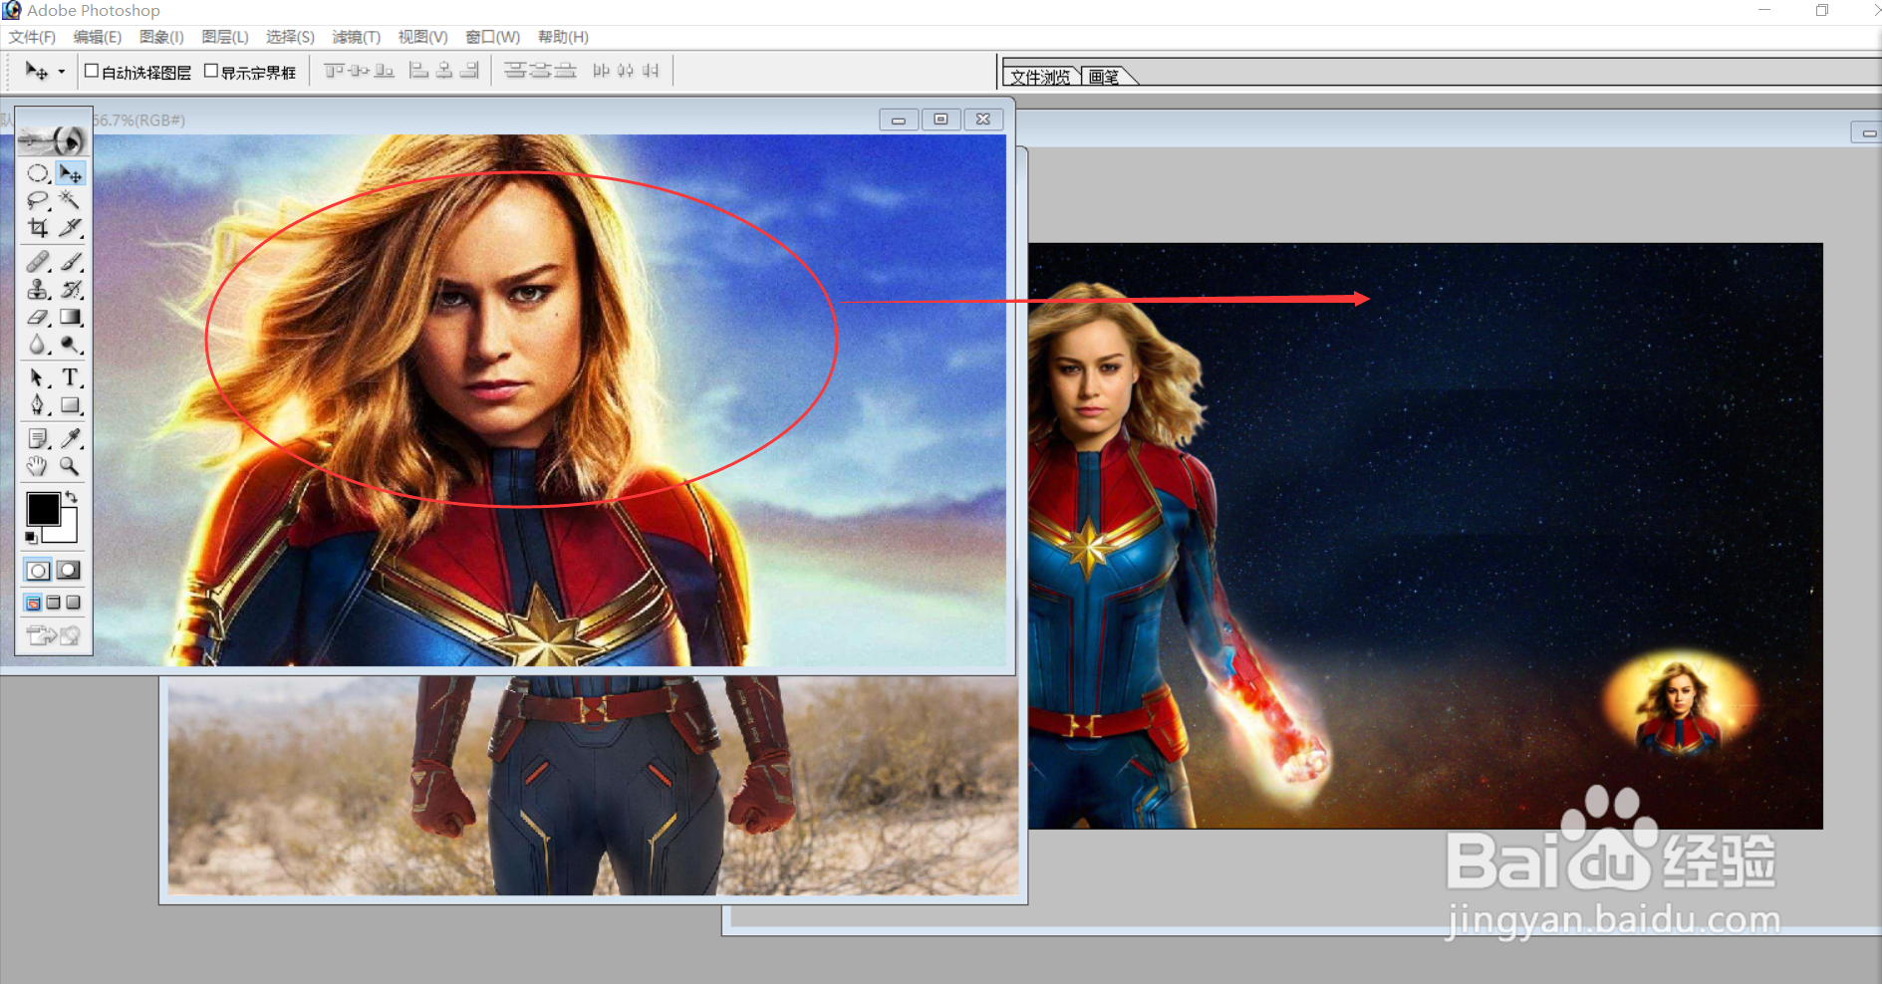Image resolution: width=1882 pixels, height=984 pixels.
Task: Choose full screen with menu bar mode
Action: pyautogui.click(x=54, y=603)
